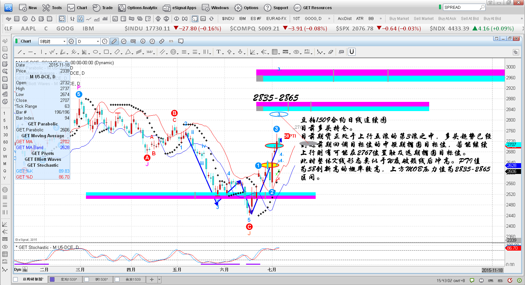This screenshot has width=525, height=285.
Task: Open the rectangle tool dropdown arrow
Action: [111, 53]
